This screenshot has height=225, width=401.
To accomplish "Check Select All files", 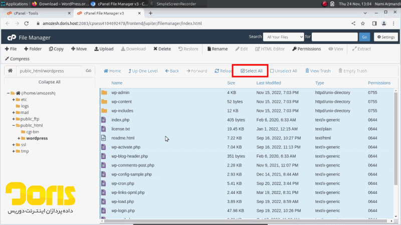I will pyautogui.click(x=252, y=71).
